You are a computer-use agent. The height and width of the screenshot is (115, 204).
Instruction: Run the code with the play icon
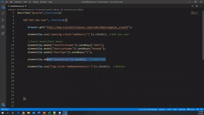click(193, 6)
